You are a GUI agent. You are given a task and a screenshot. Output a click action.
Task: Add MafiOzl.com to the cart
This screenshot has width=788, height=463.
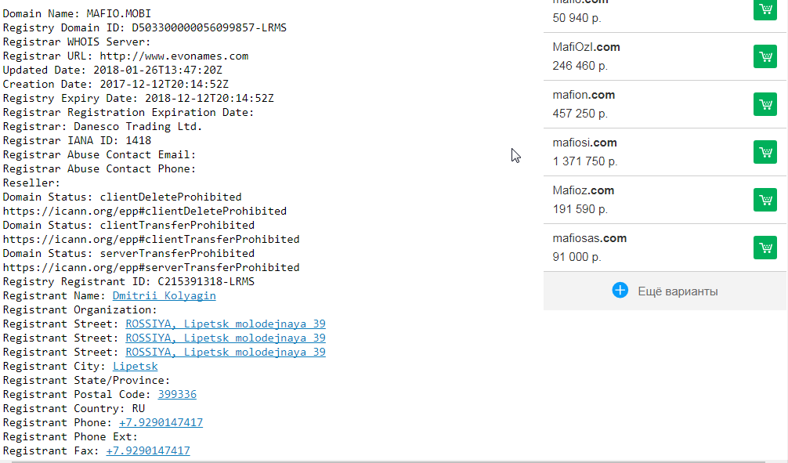tap(765, 57)
